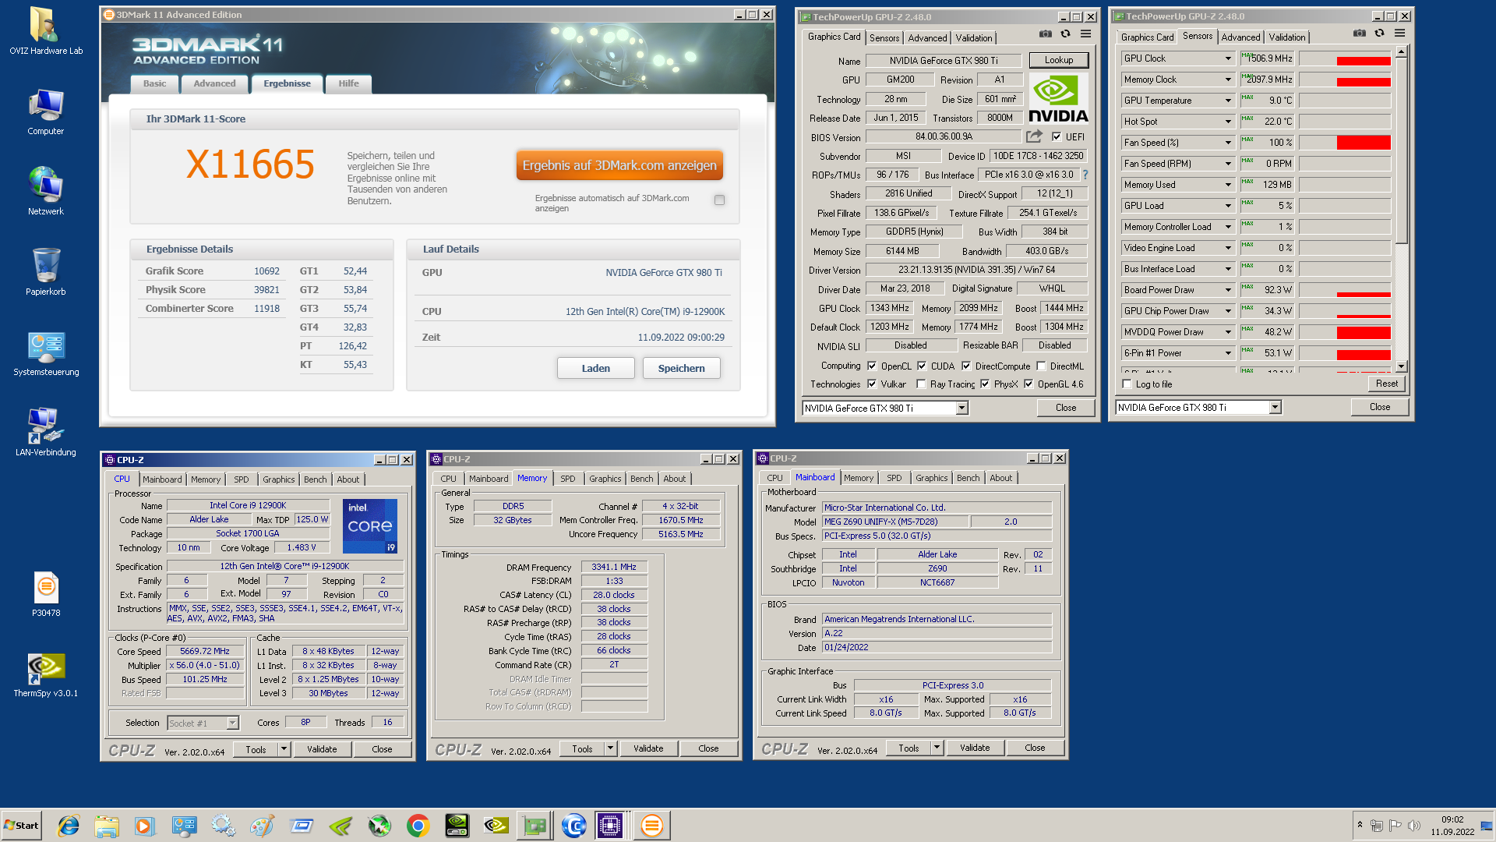The image size is (1496, 842).
Task: Open the Hilfe tab in 3DMark 11
Action: (x=349, y=83)
